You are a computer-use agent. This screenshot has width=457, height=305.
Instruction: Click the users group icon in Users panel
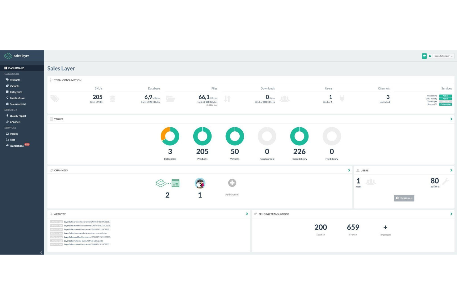[x=371, y=182]
